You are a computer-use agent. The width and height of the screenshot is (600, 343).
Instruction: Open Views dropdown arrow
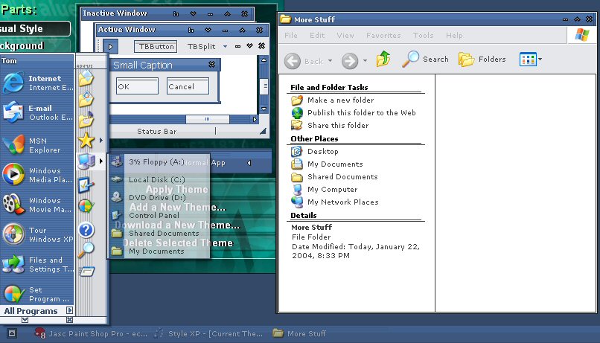coord(540,60)
